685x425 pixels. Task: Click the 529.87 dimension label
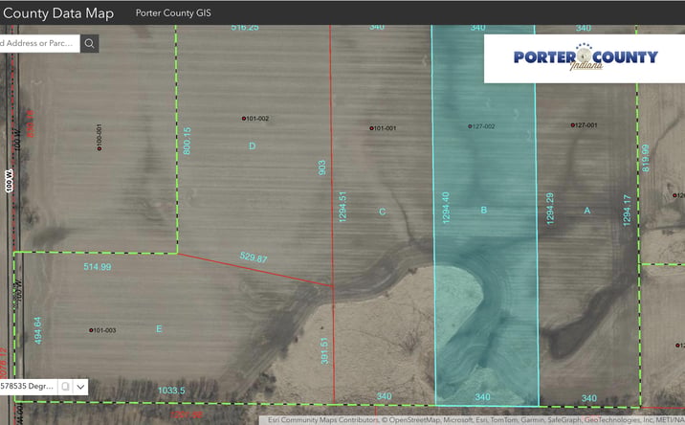pos(254,257)
